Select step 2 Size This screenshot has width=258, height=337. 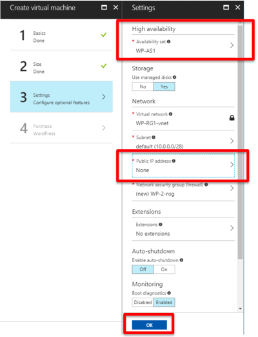pos(61,66)
